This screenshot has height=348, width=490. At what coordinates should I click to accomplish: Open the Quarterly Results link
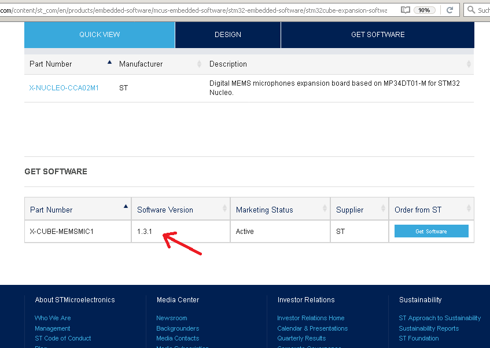(301, 338)
